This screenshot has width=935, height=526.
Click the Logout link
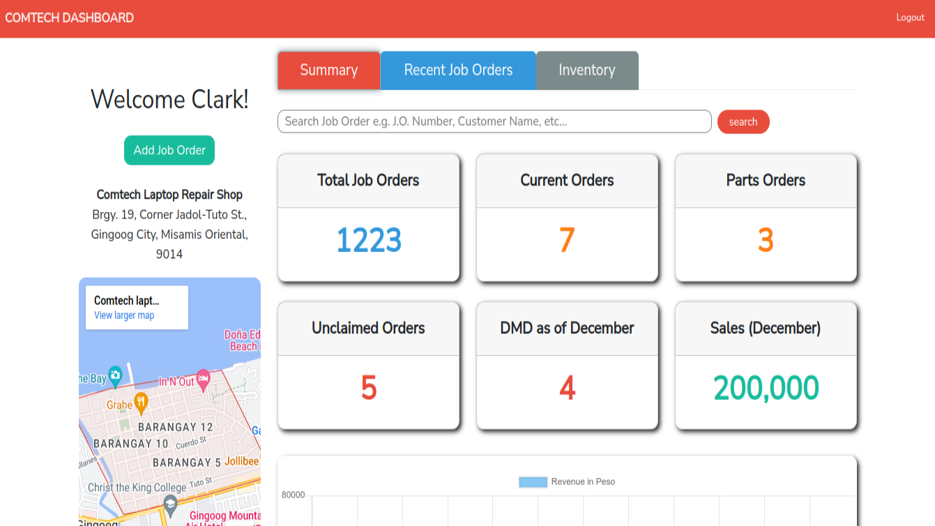point(910,17)
